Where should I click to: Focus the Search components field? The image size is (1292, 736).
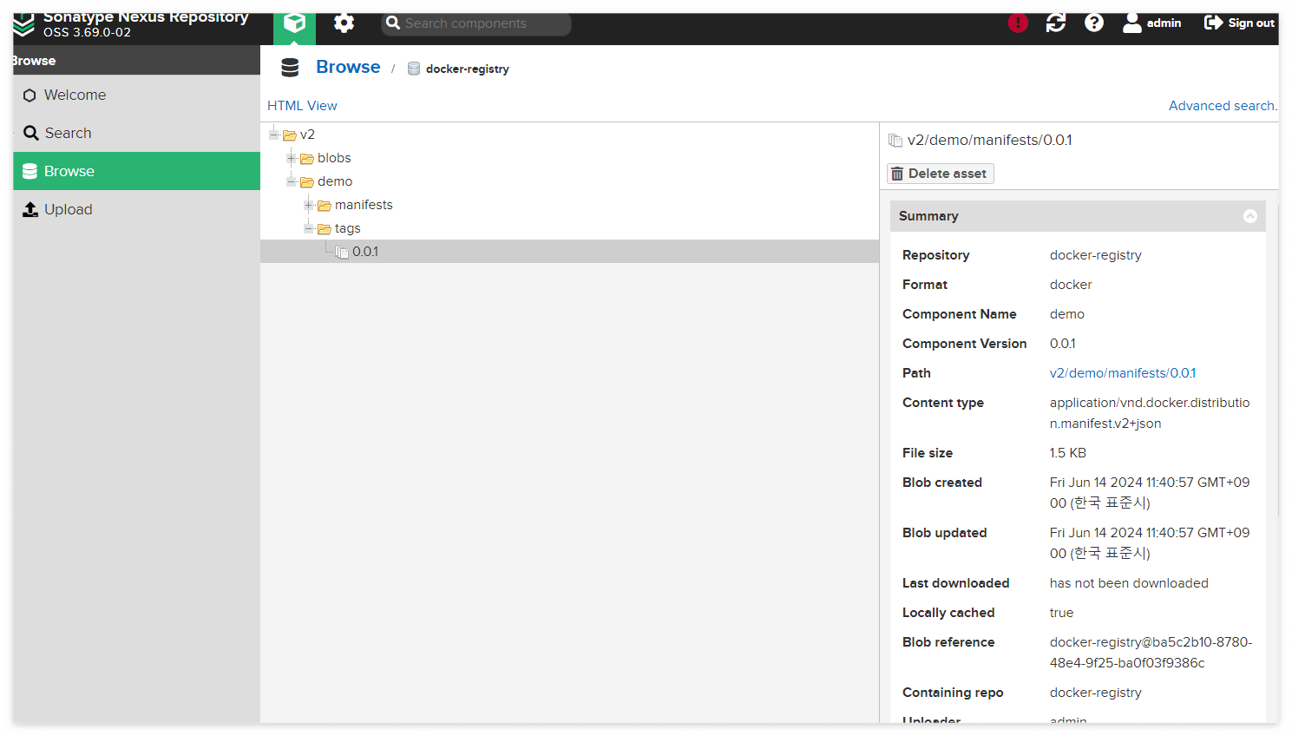tap(476, 23)
